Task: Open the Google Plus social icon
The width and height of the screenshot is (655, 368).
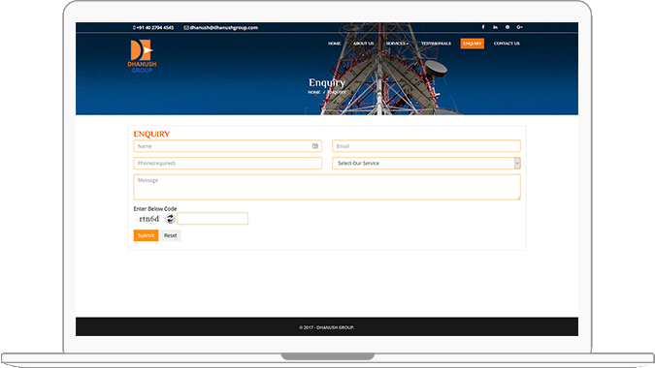Action: pos(520,27)
